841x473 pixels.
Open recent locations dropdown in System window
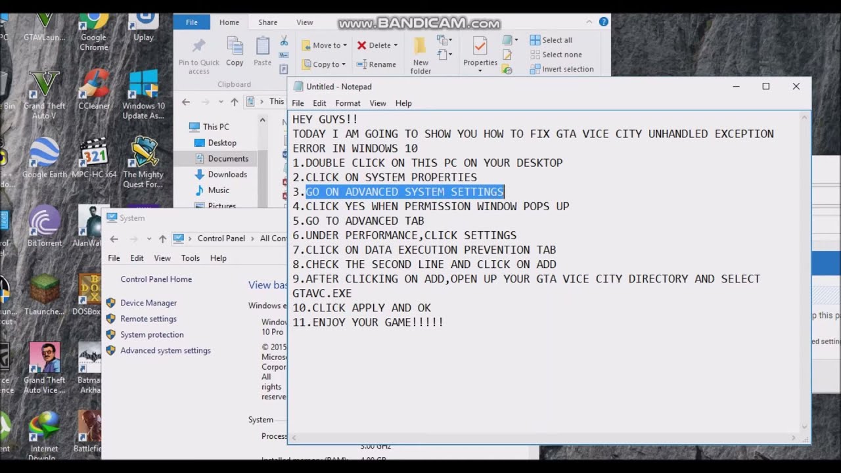click(149, 238)
